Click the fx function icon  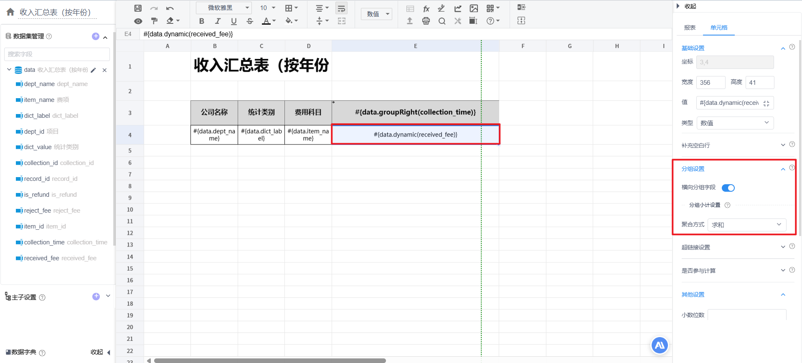click(426, 8)
